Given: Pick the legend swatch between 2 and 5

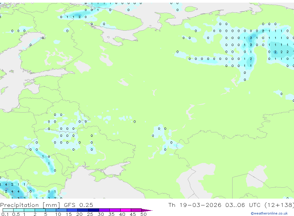Looking at the screenshot, I should (40, 210).
